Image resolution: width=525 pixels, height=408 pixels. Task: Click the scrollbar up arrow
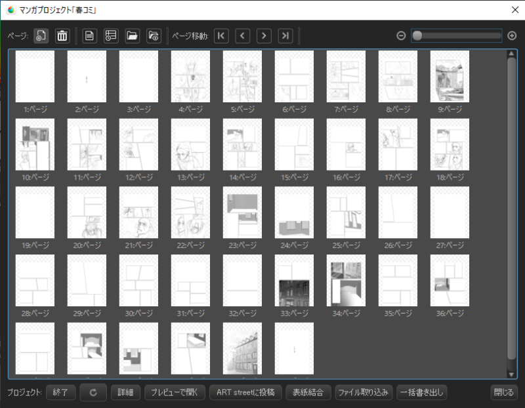511,54
